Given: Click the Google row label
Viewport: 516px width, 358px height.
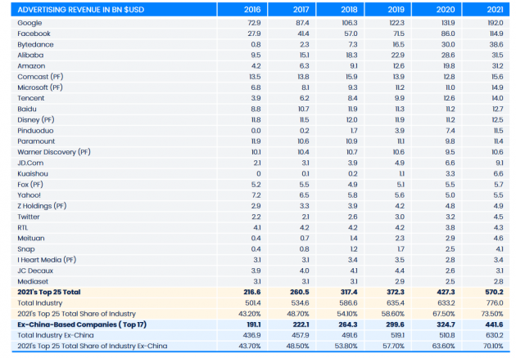Looking at the screenshot, I should pyautogui.click(x=29, y=23).
